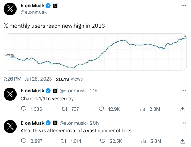
Task: Open more options on the 21h reply
Action: click(183, 91)
